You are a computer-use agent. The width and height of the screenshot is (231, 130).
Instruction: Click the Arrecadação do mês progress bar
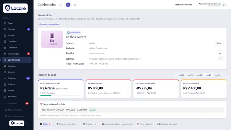(61, 96)
